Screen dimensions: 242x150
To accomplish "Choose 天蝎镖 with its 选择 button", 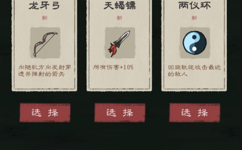I will (x=120, y=113).
